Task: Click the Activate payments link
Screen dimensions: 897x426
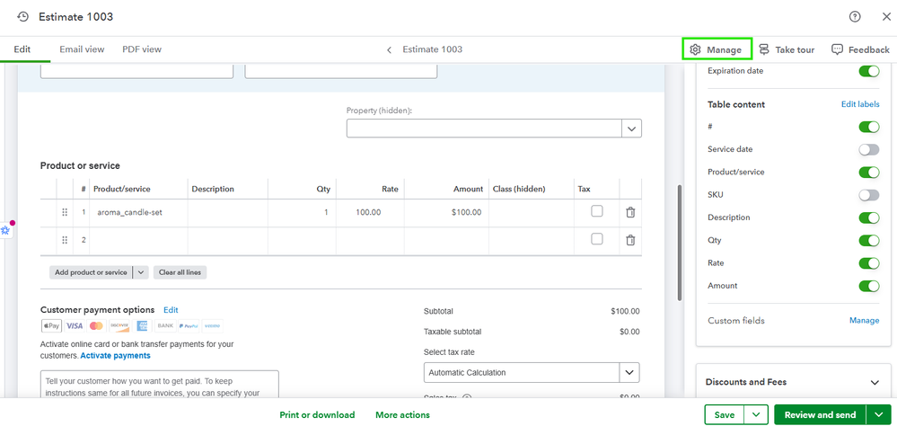Action: 115,356
